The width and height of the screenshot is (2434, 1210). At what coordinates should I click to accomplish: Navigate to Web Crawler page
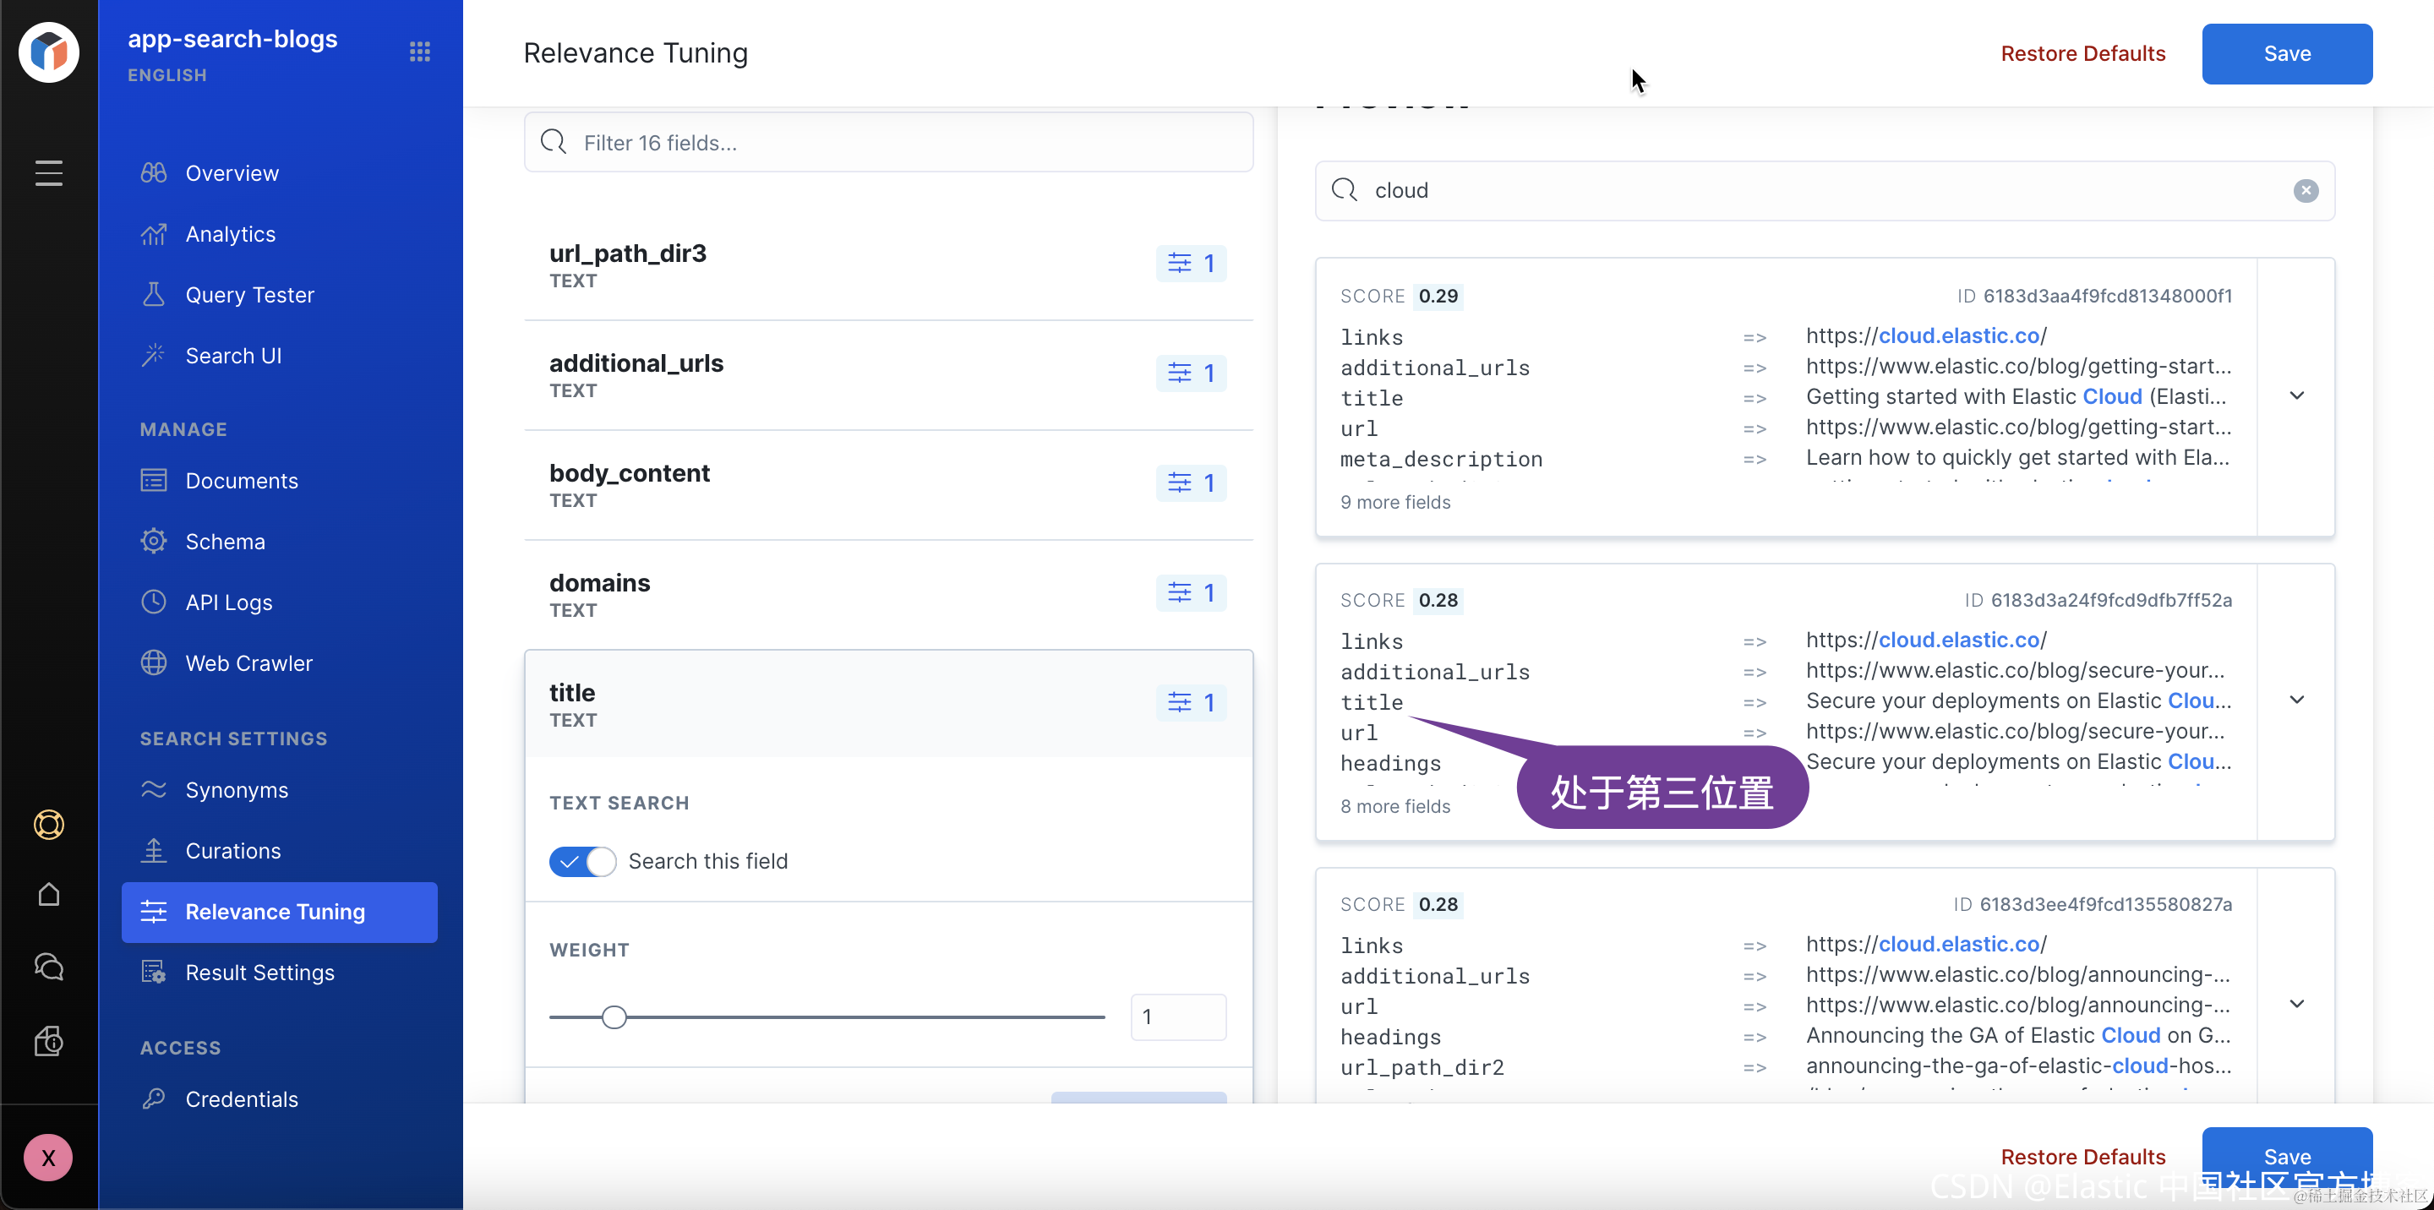coord(248,663)
